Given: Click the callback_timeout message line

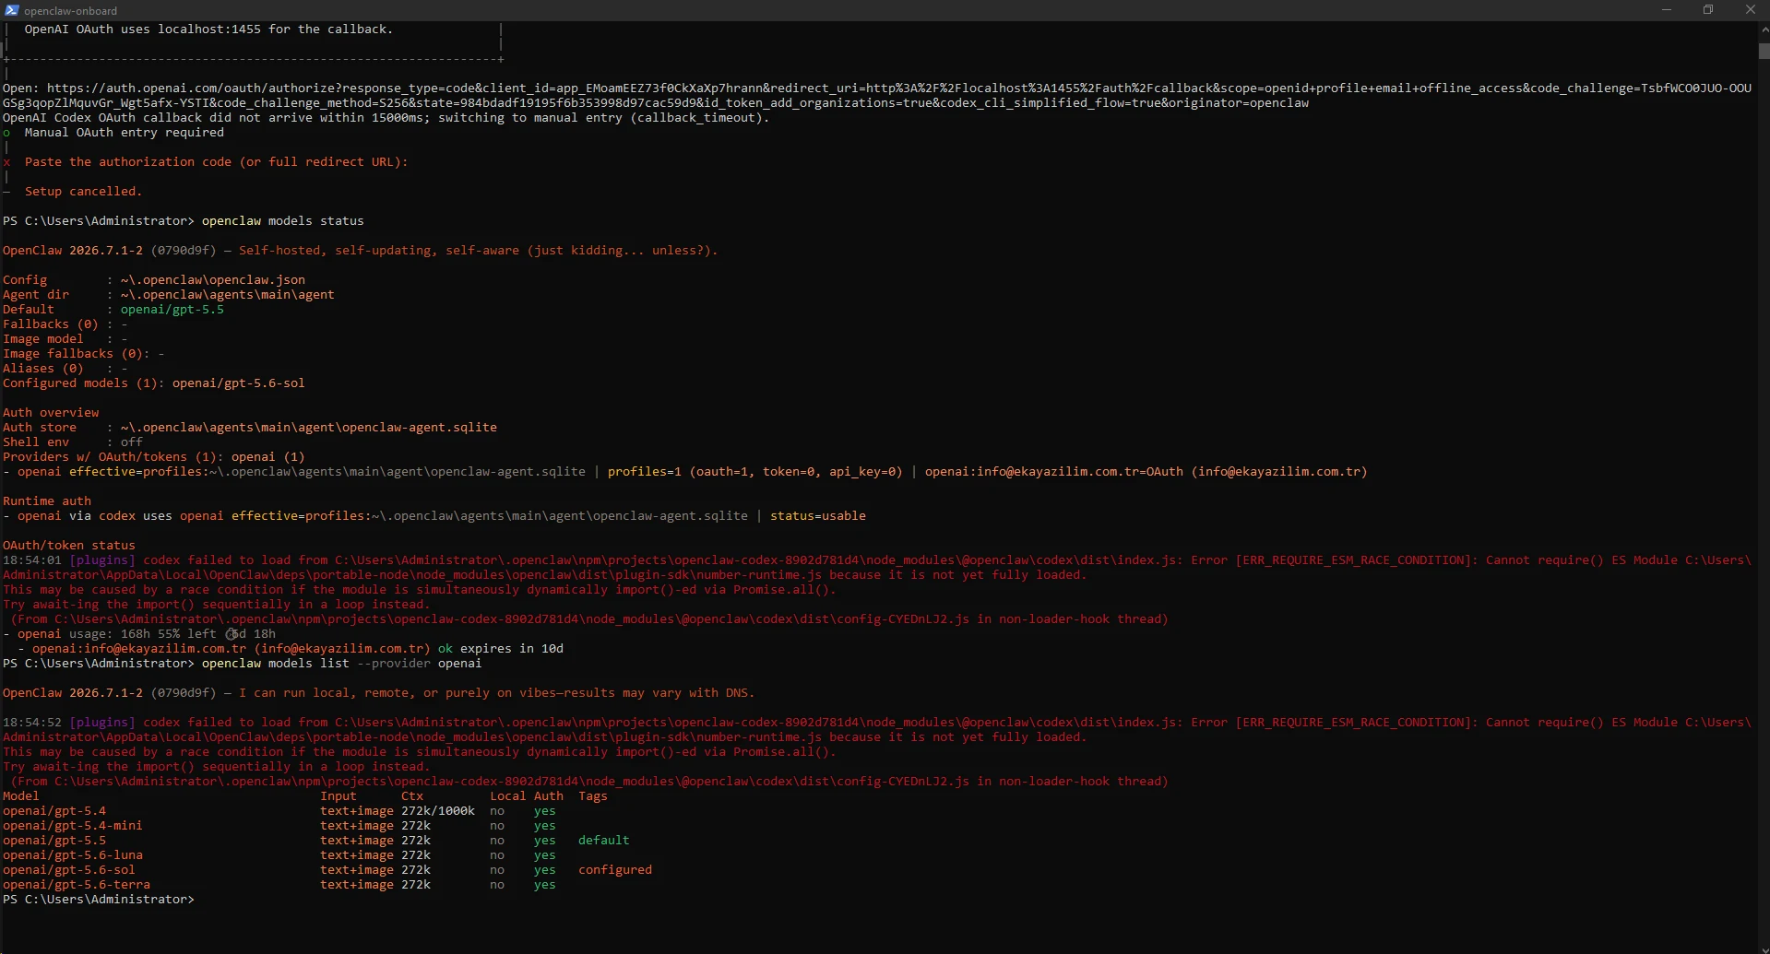Looking at the screenshot, I should point(386,118).
